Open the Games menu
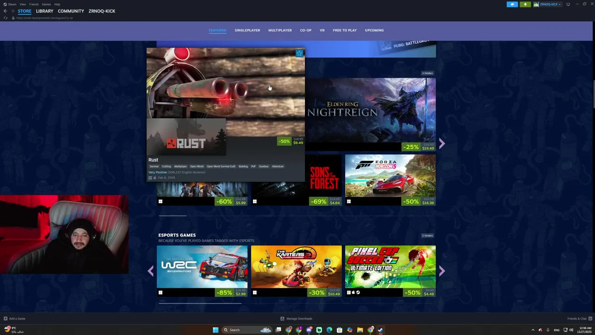The image size is (595, 335). click(46, 4)
